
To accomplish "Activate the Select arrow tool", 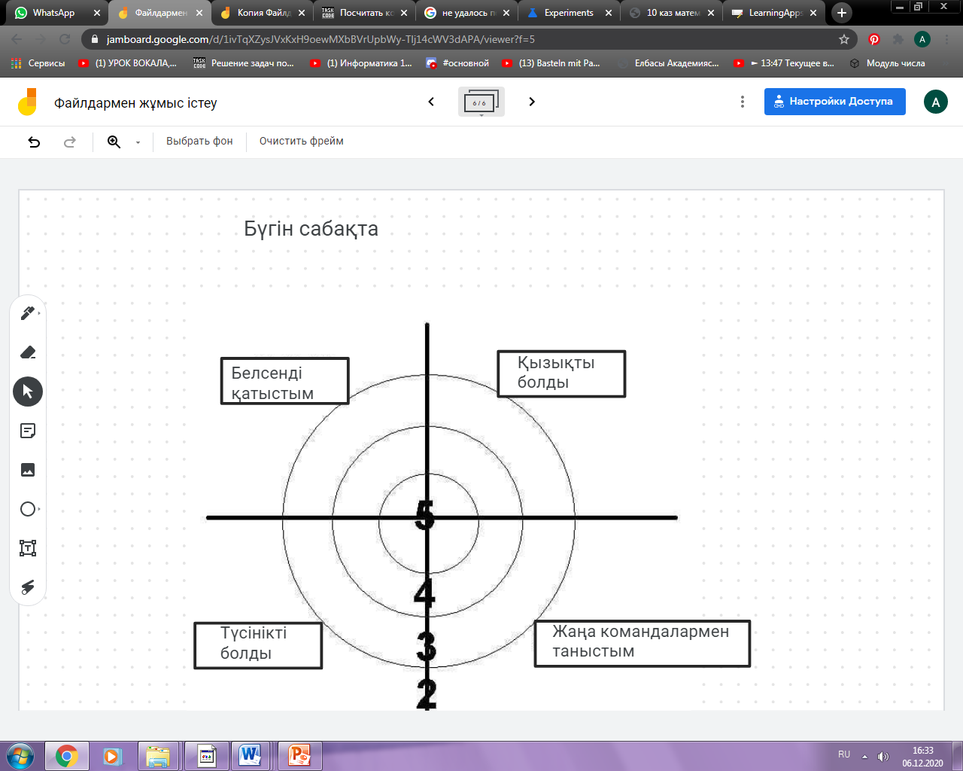I will pyautogui.click(x=28, y=392).
